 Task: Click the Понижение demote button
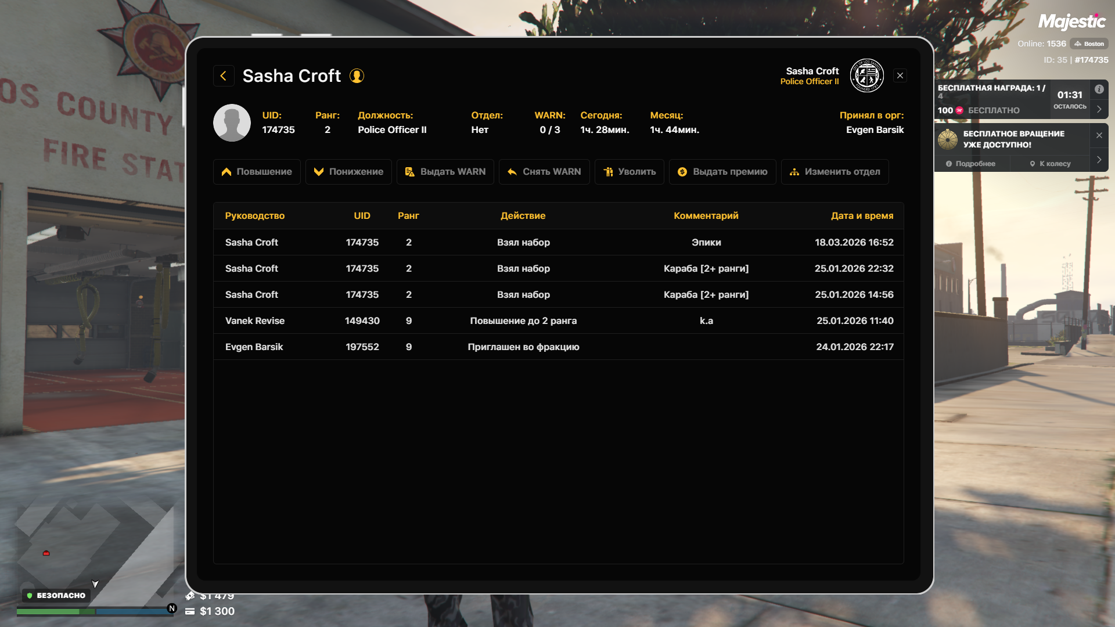click(x=348, y=172)
